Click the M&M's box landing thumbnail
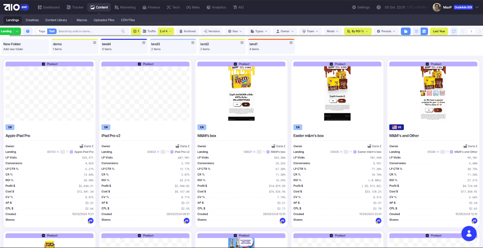Screen dimensions: 483x248 241,93
